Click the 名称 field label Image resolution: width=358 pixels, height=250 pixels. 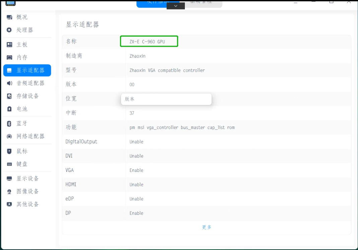(71, 41)
